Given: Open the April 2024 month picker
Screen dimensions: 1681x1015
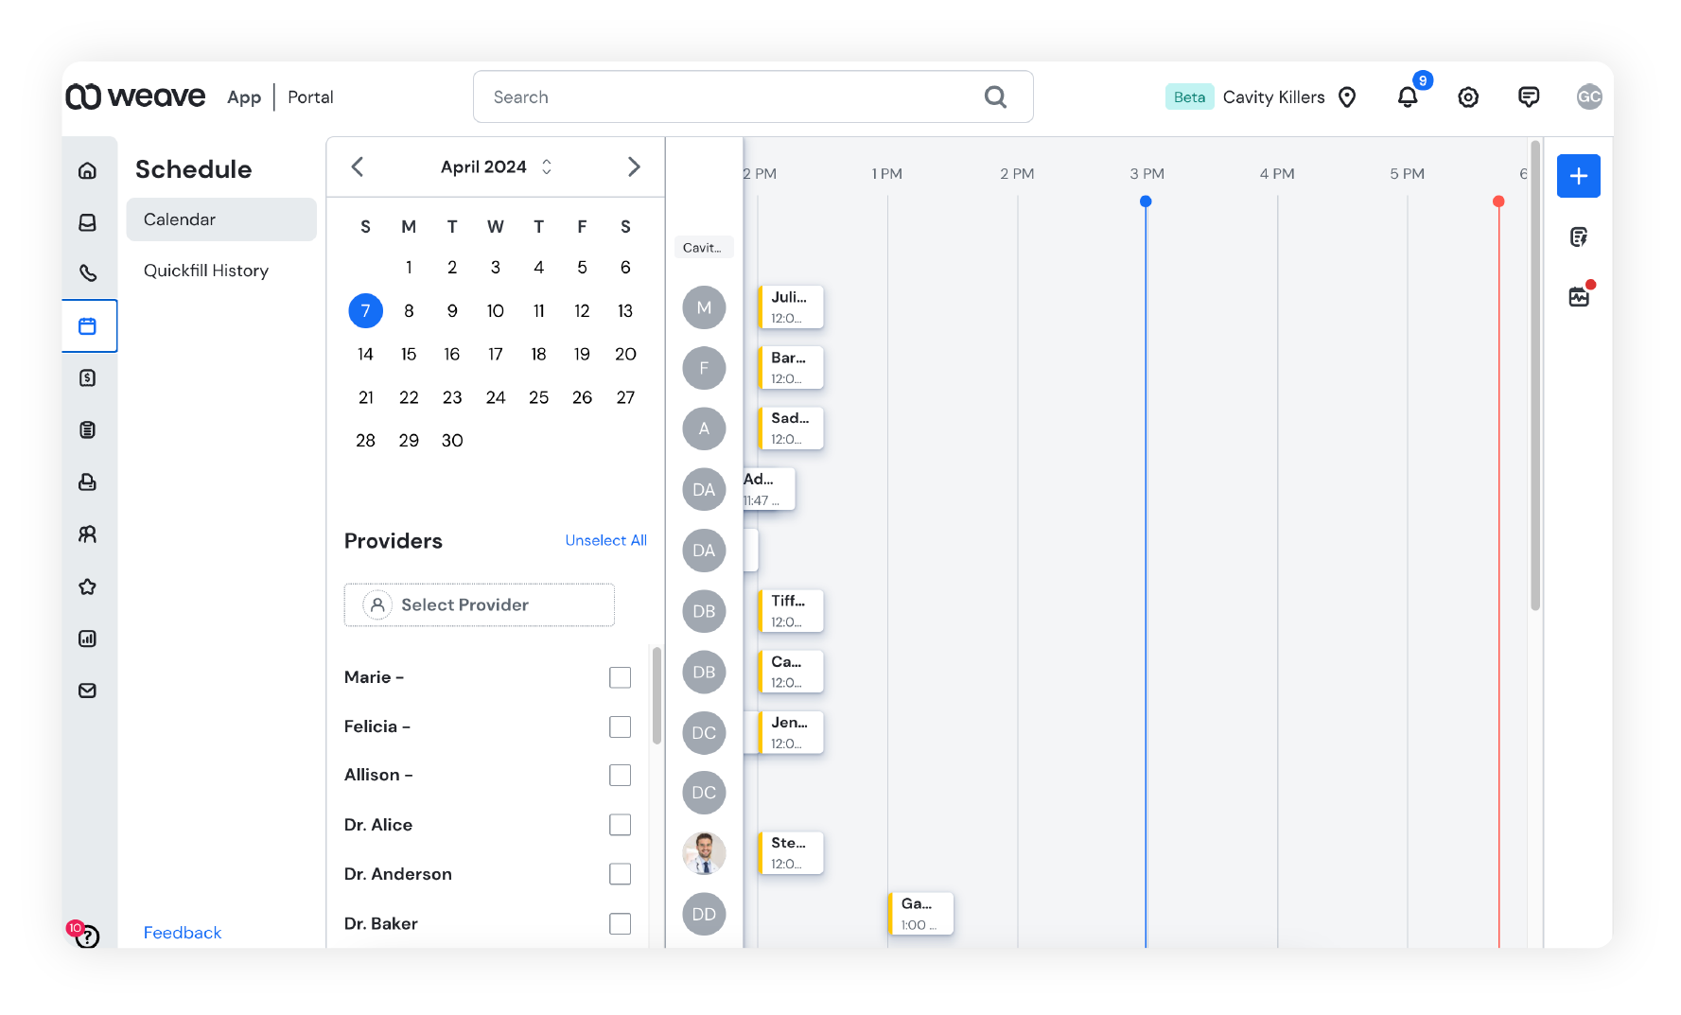Looking at the screenshot, I should point(495,167).
